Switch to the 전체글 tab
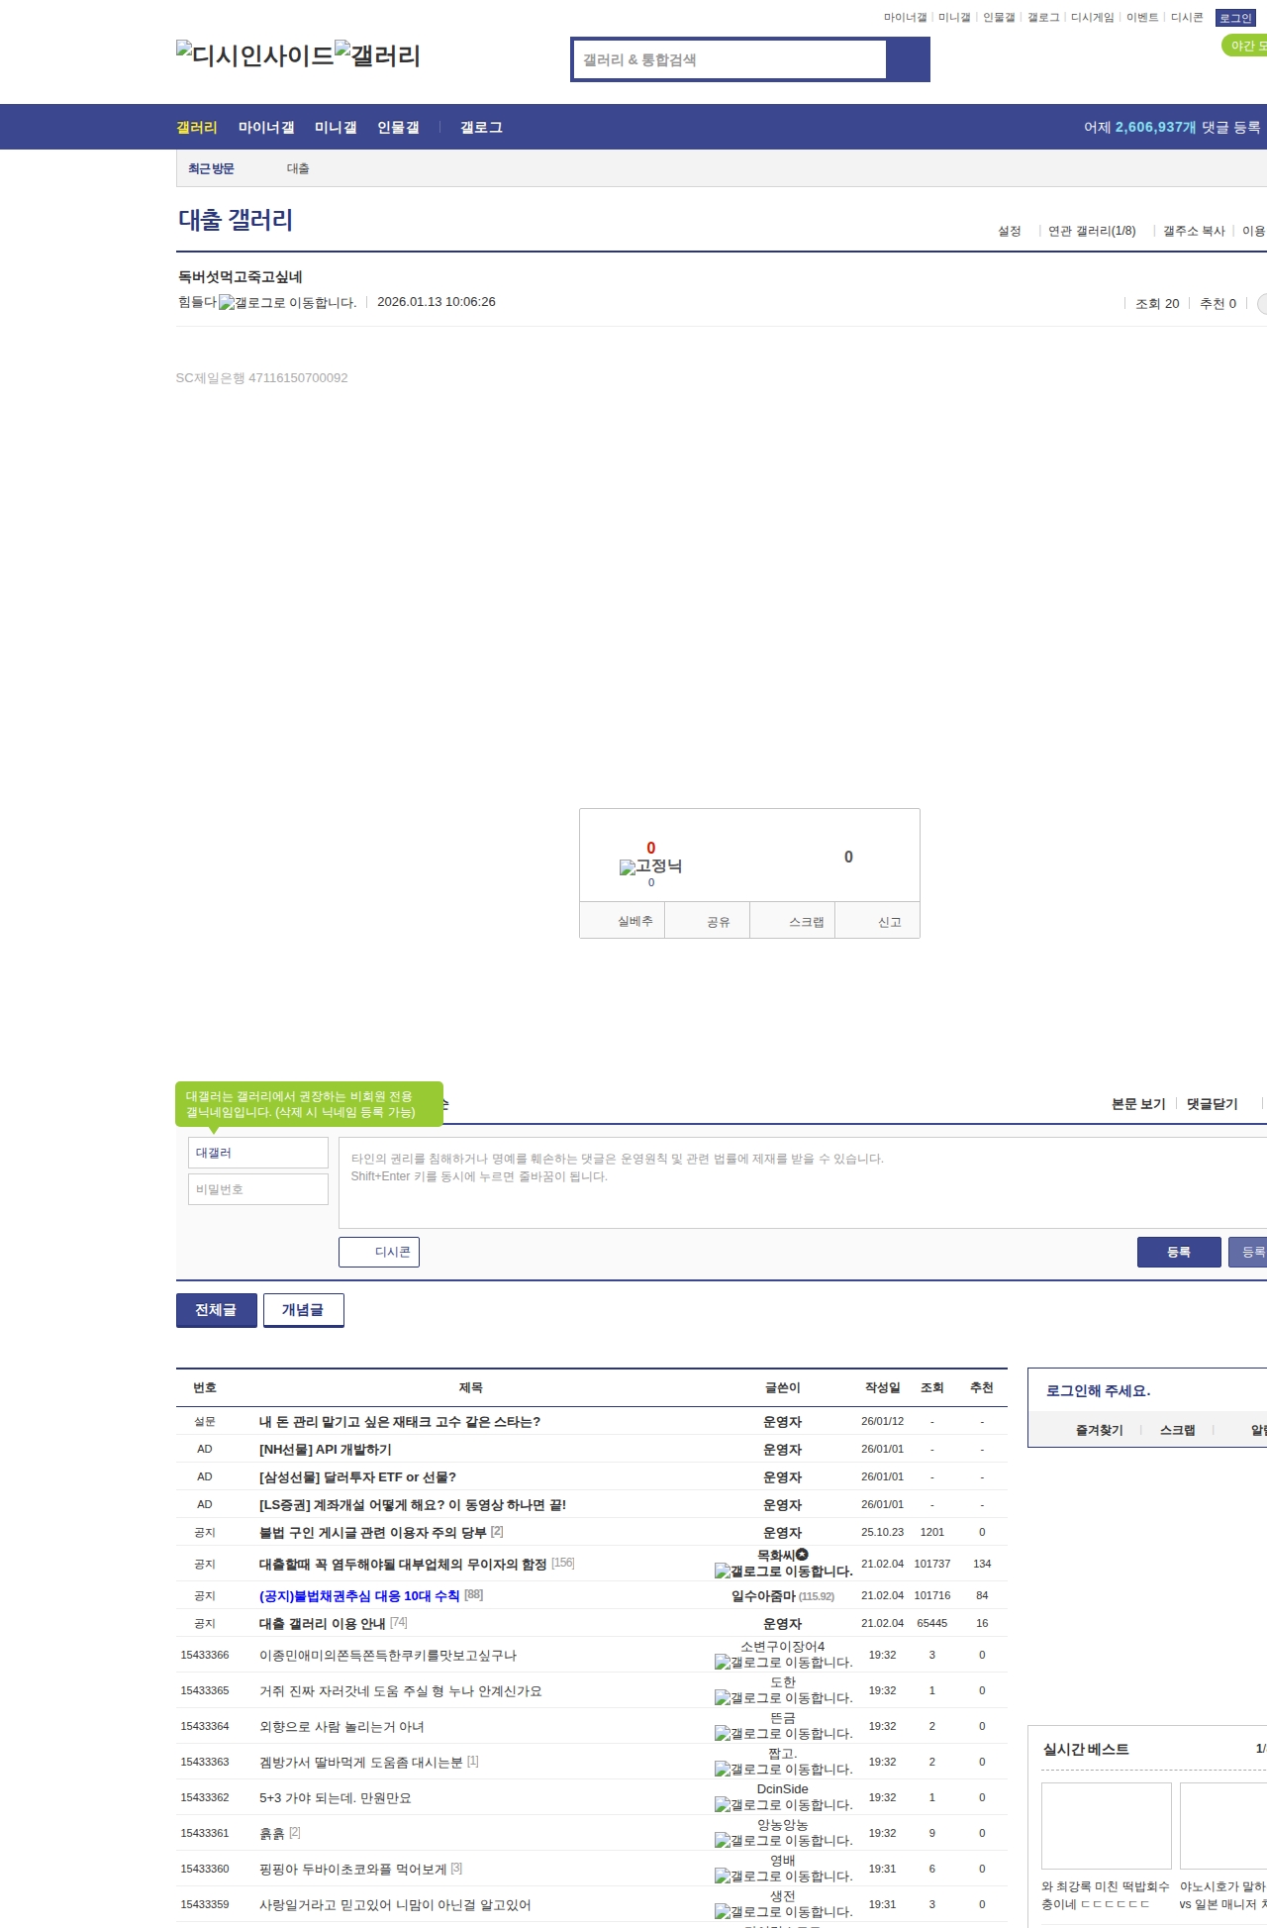 (217, 1310)
